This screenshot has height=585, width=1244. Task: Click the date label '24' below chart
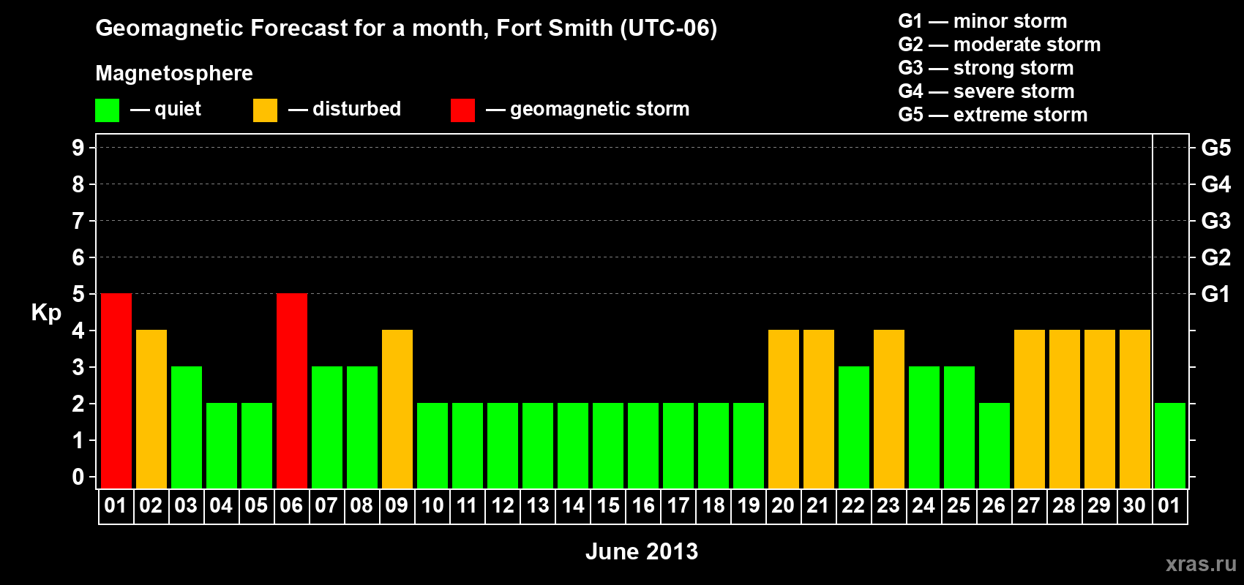[x=923, y=506]
